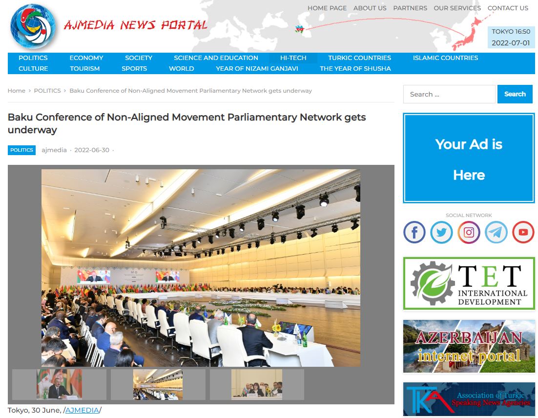Open PARTNERS page
Viewport: 538px width, 418px height.
point(410,8)
